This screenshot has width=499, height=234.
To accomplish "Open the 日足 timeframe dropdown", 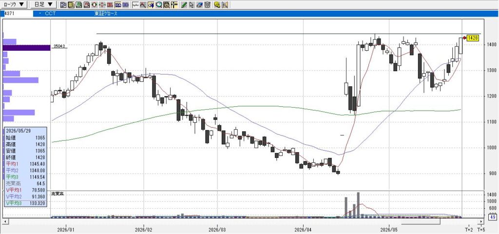I will (x=43, y=4).
